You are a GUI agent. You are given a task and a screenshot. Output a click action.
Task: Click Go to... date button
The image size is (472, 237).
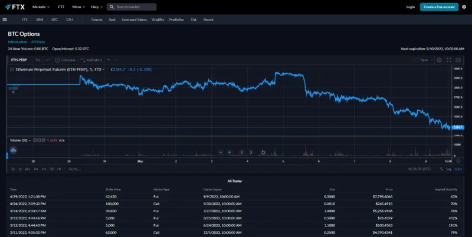[x=75, y=169]
